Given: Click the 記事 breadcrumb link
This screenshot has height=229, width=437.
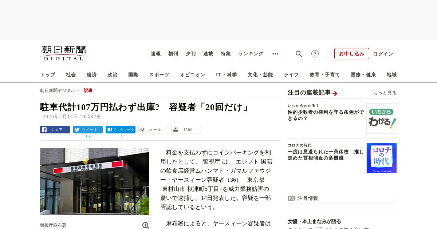Looking at the screenshot, I should click(88, 91).
